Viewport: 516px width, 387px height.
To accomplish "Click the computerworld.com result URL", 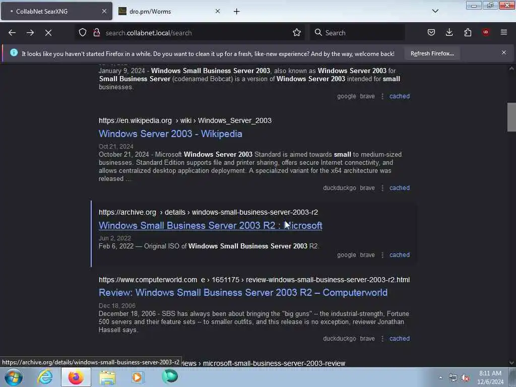I will click(254, 280).
